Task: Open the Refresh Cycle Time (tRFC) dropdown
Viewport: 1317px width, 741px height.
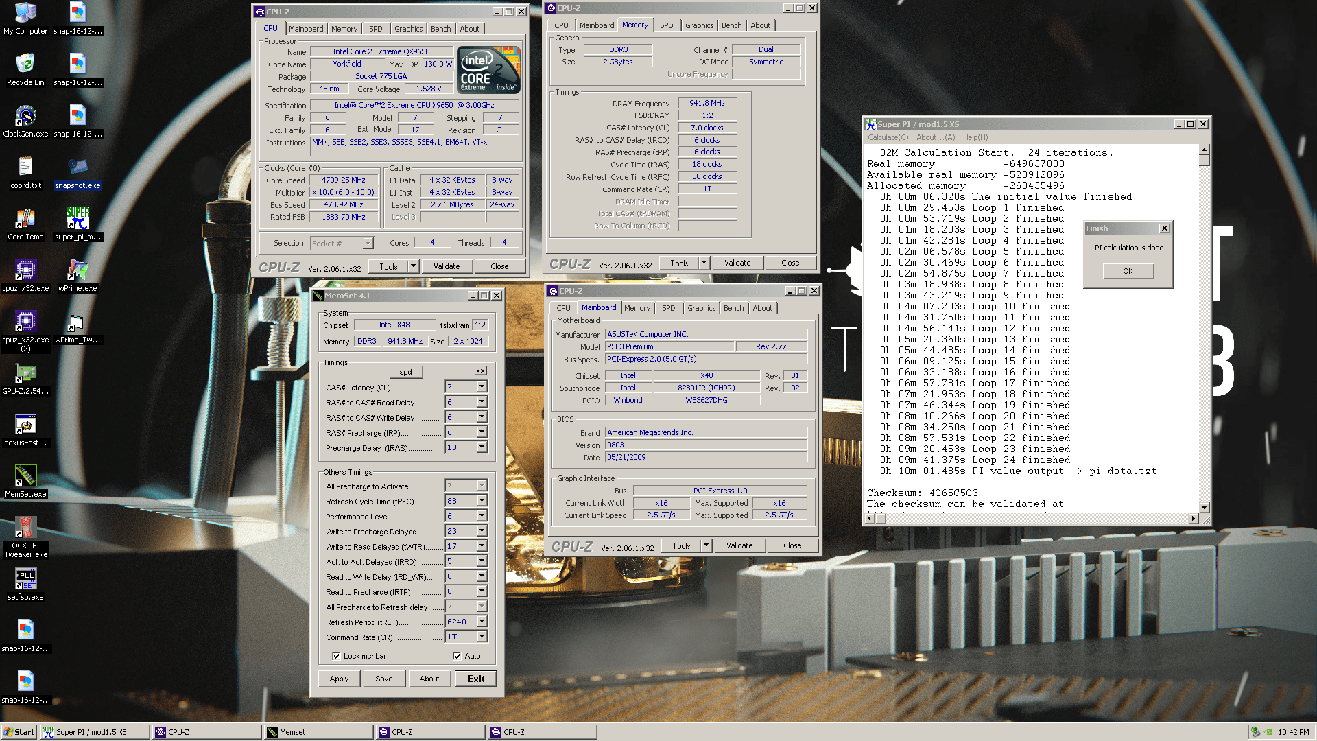Action: pos(482,501)
